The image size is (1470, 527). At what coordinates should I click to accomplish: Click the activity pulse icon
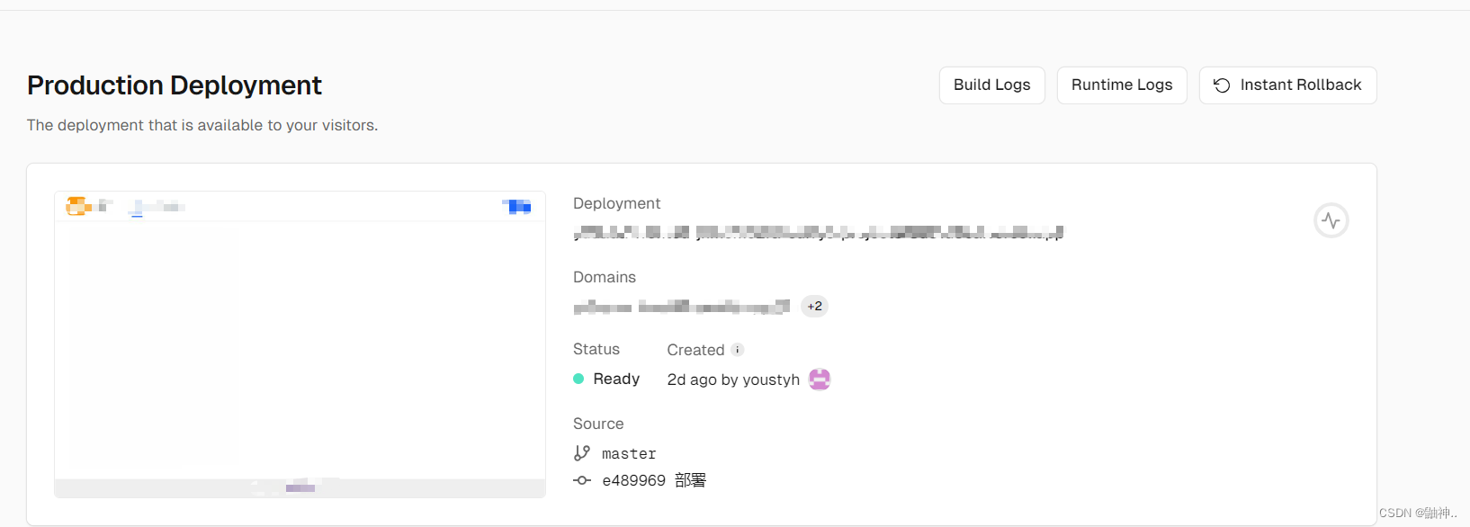[1331, 220]
